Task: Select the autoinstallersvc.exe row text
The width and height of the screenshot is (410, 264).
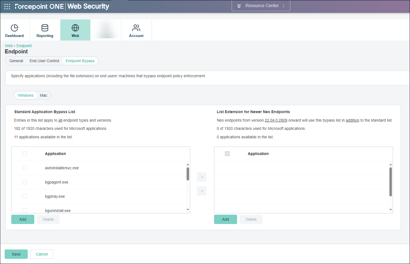Action: tap(62, 168)
